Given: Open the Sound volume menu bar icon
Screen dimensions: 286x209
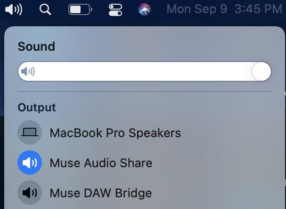Looking at the screenshot, I should click(x=14, y=9).
